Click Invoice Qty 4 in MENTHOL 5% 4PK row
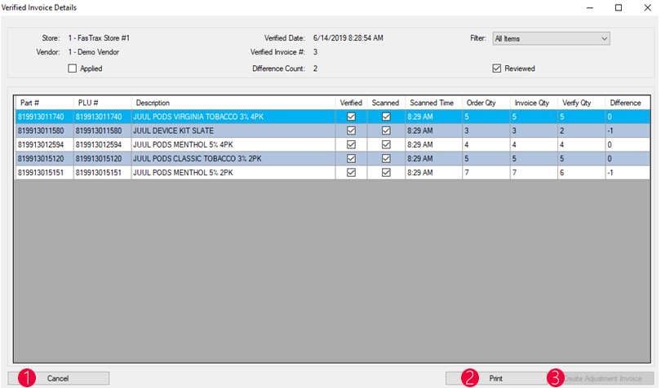The image size is (661, 388). 534,144
